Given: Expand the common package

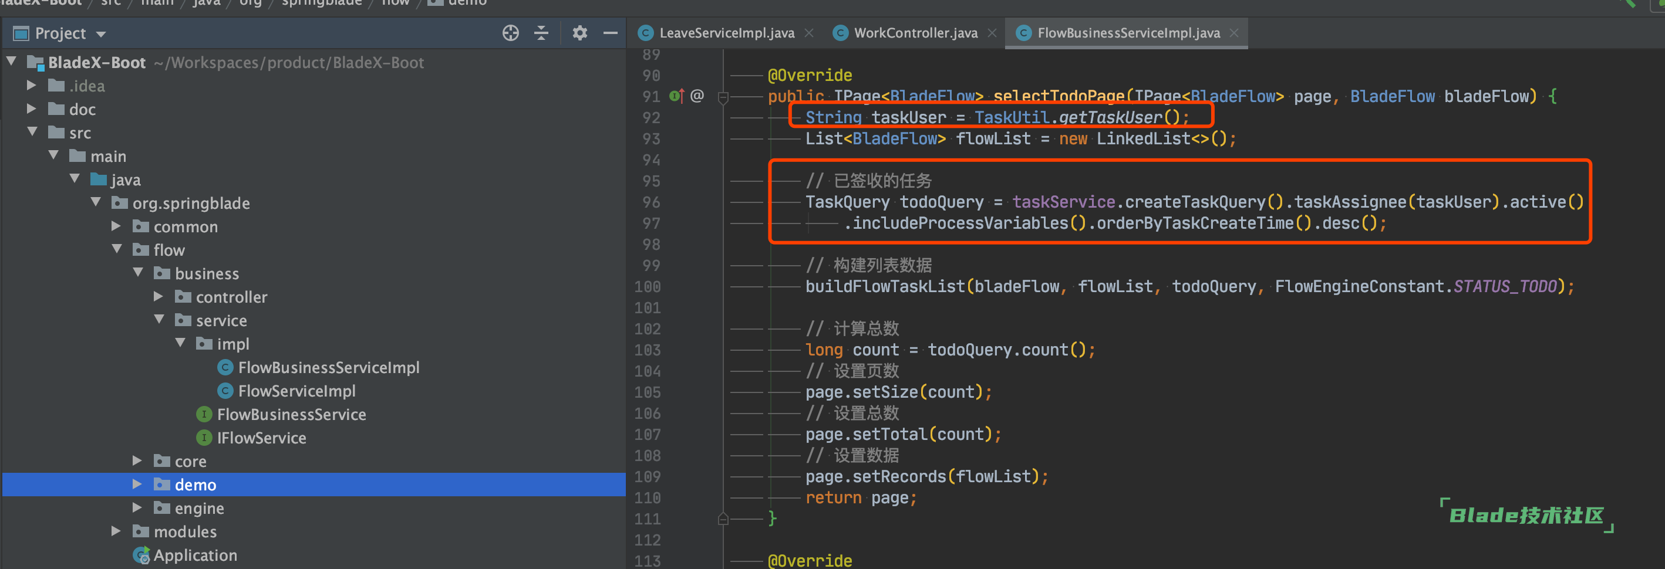Looking at the screenshot, I should click(116, 226).
